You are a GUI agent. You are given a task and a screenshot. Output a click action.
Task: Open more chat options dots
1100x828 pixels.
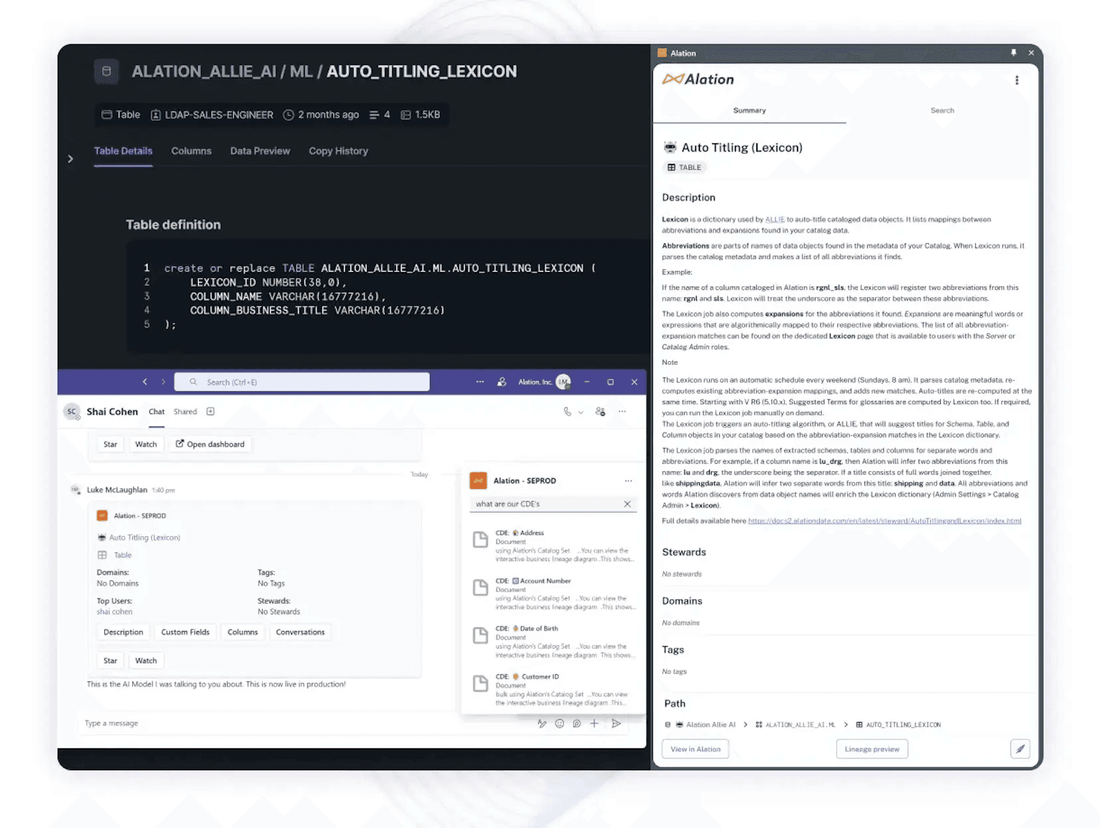click(622, 412)
